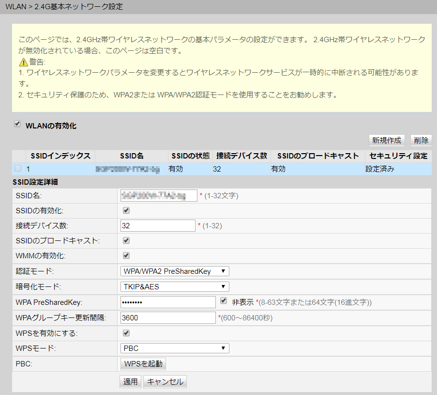
Task: Click the 適用 button
Action: pos(131,381)
